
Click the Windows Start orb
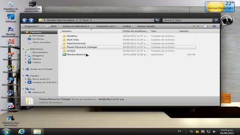[x=6, y=132]
